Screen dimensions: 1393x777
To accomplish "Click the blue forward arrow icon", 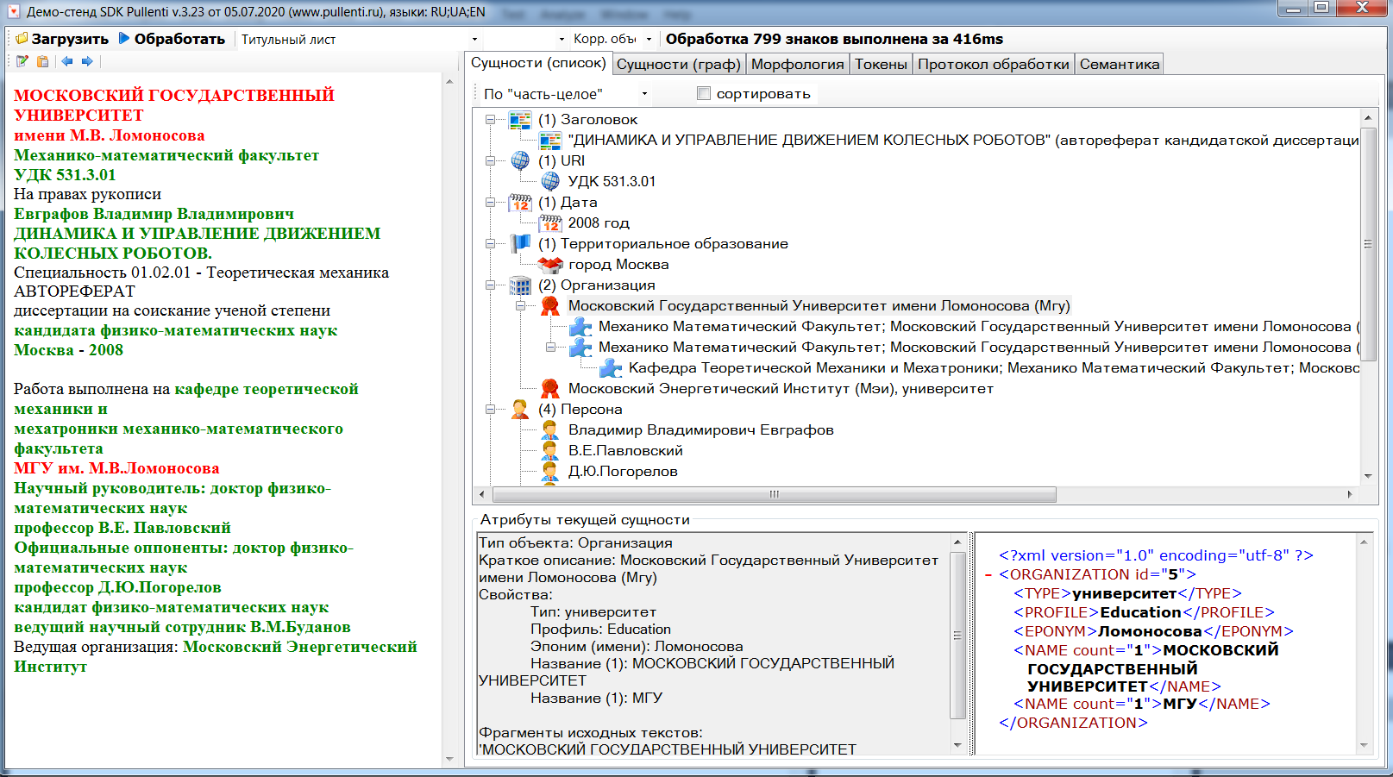I will (x=87, y=61).
